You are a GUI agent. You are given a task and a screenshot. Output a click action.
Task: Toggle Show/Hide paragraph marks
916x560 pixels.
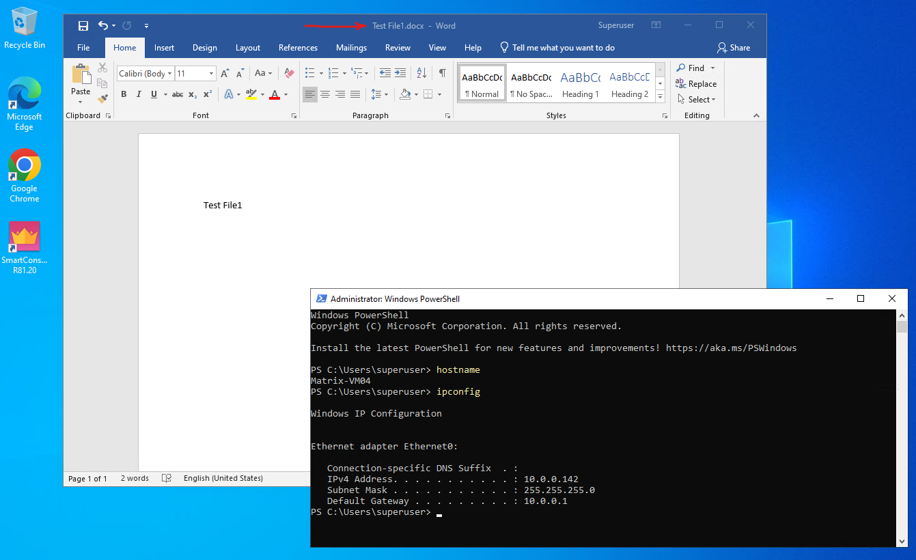pyautogui.click(x=442, y=73)
